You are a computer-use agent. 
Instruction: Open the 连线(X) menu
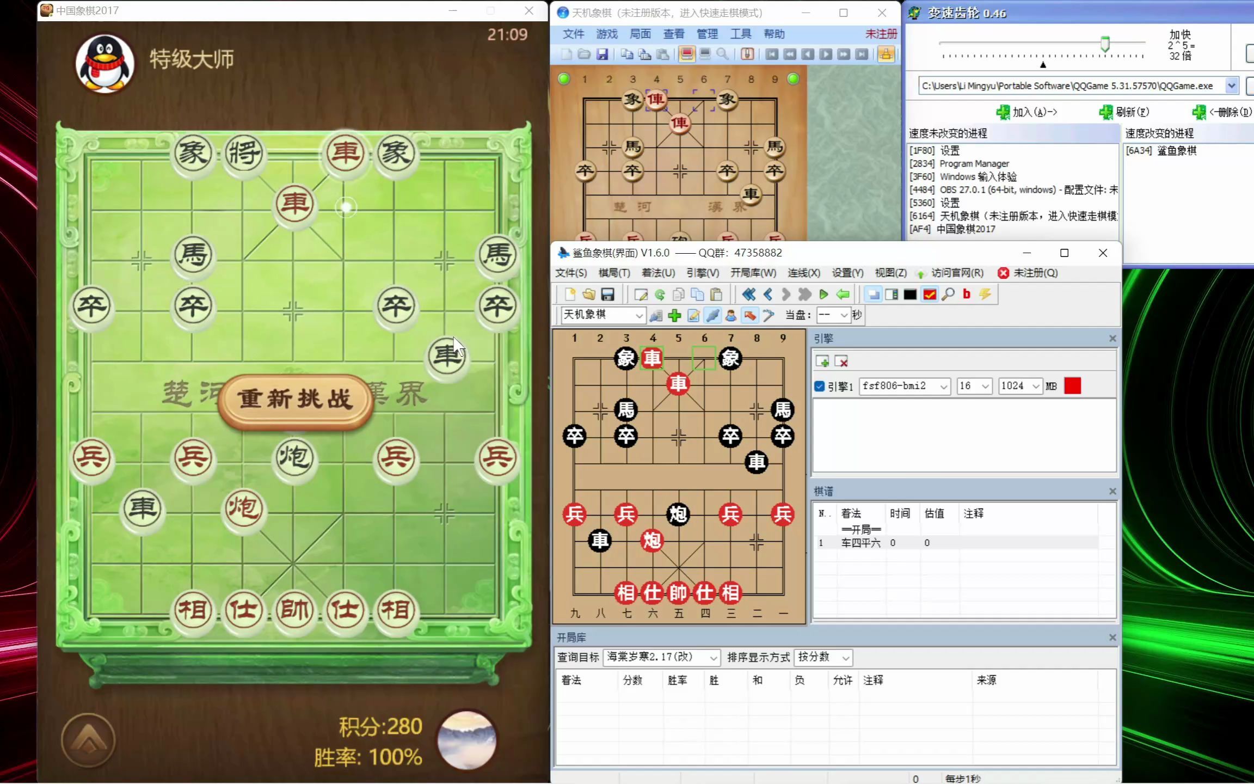coord(804,273)
